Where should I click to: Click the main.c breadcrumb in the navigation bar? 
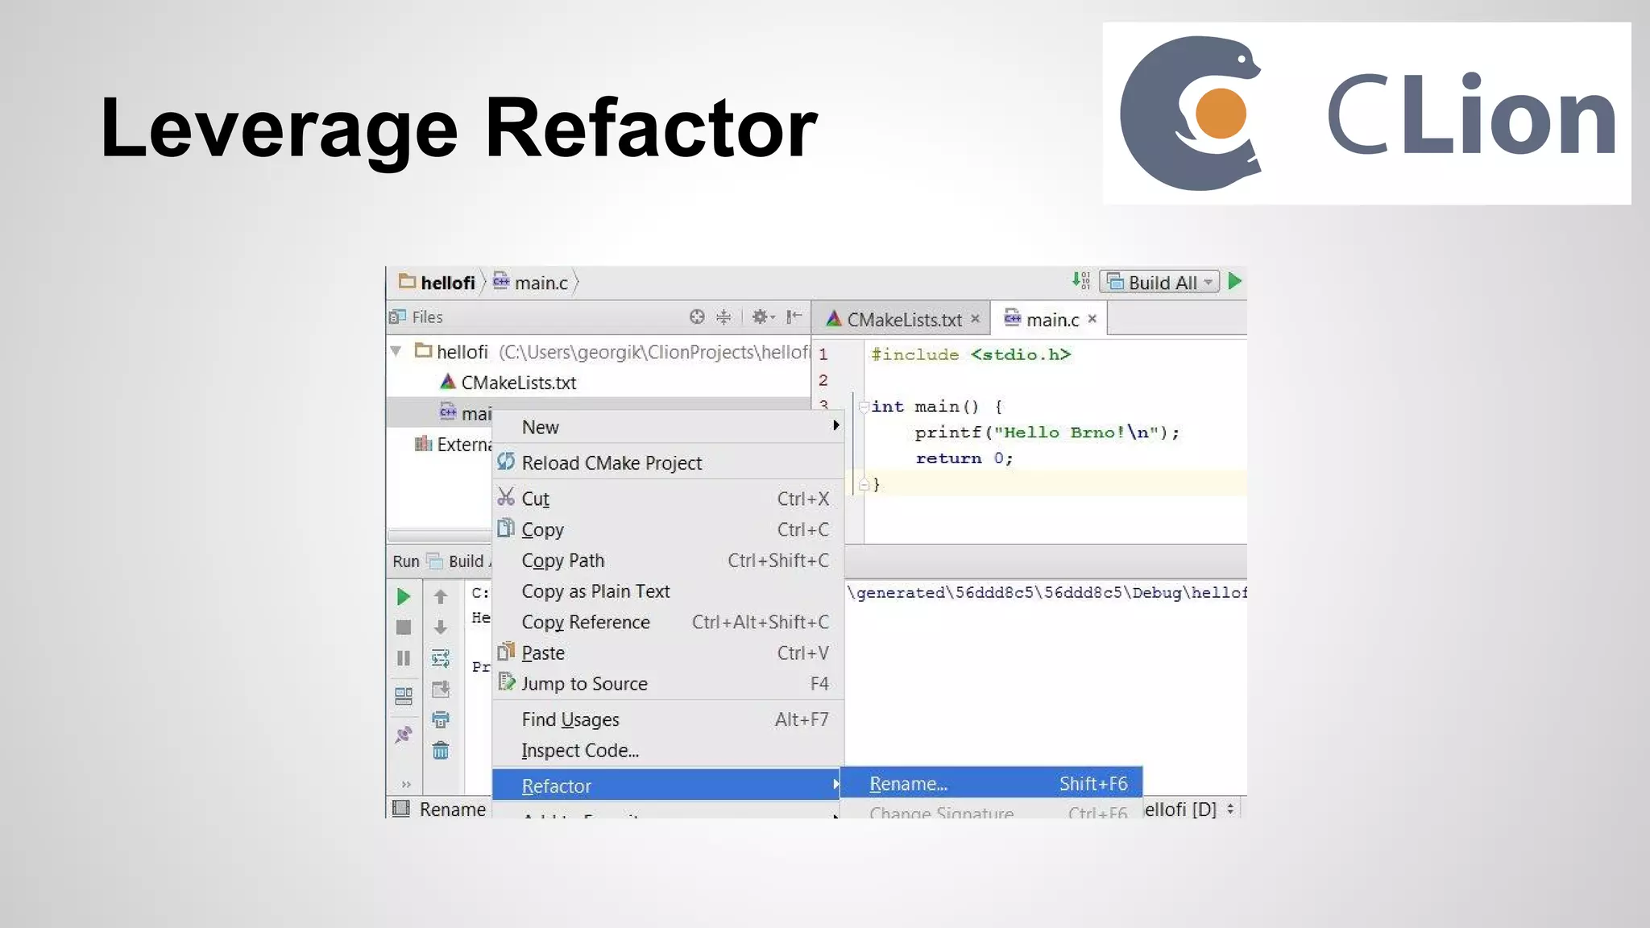click(x=531, y=283)
